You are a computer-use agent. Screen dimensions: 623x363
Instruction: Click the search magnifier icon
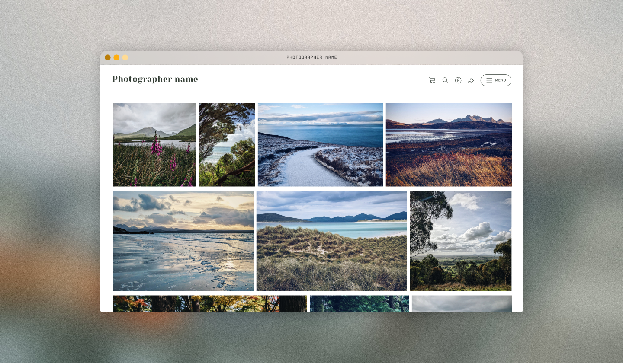445,80
